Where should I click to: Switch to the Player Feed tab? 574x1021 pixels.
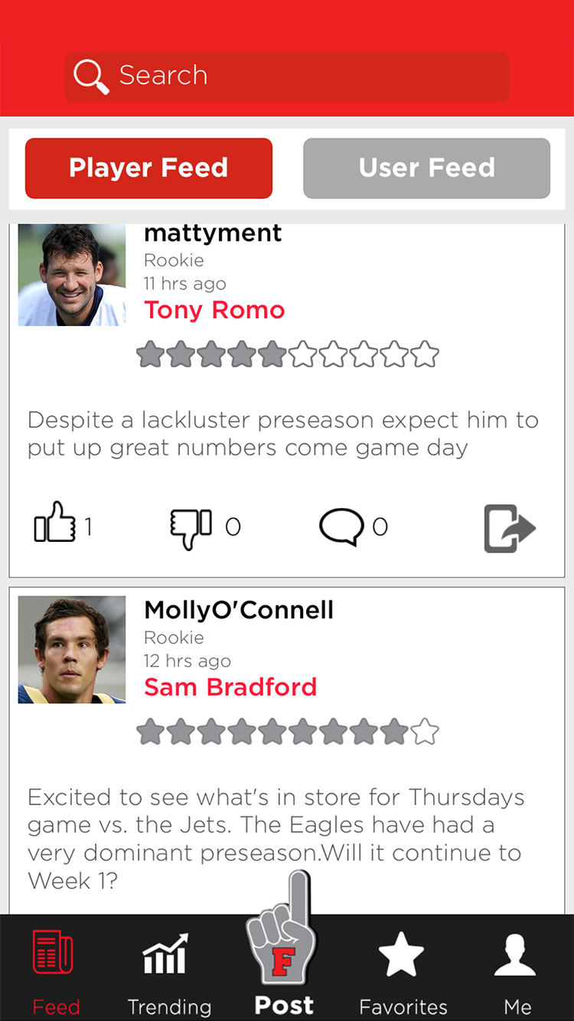point(148,168)
